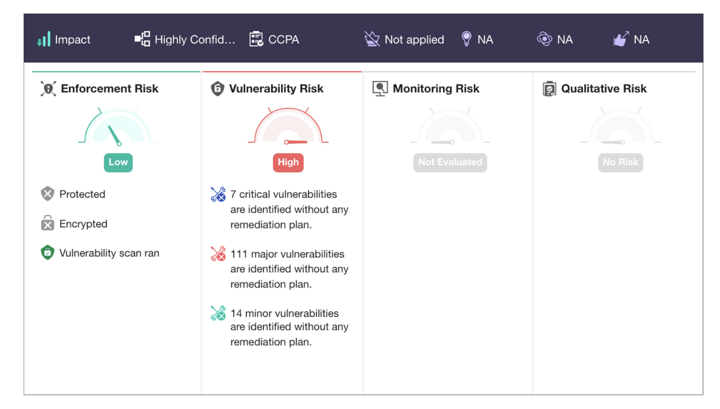
Task: Click the swipe-hand NA icon in top bar
Action: pos(621,38)
